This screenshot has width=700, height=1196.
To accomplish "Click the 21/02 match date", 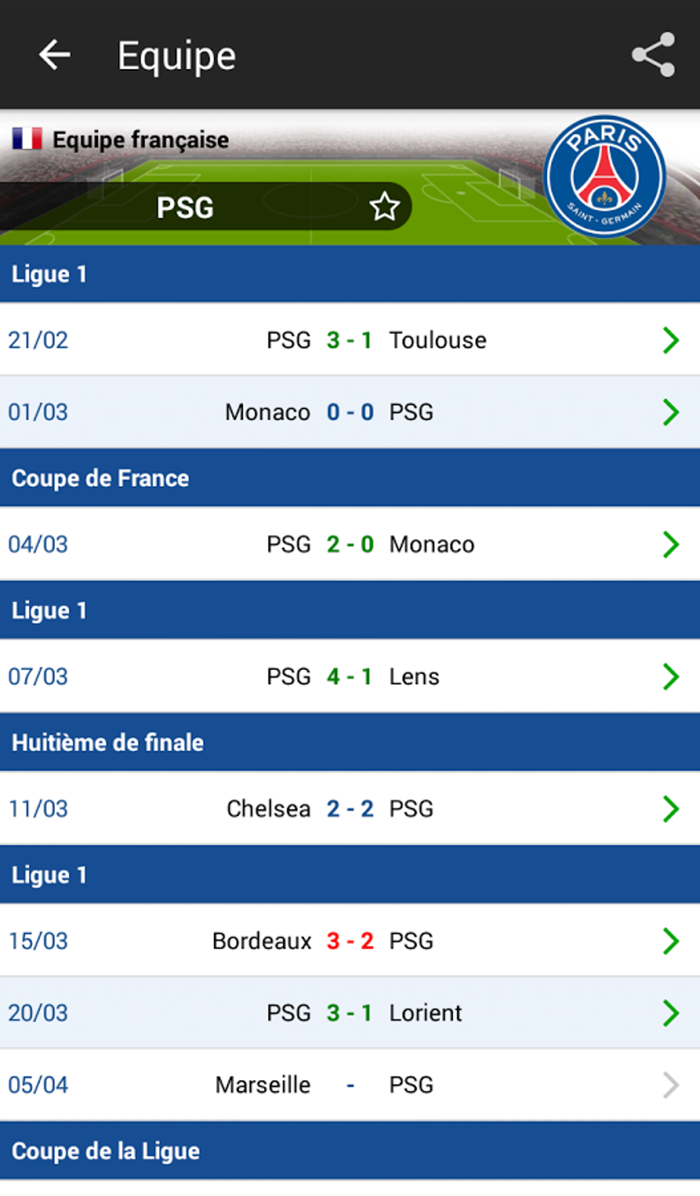I will (38, 340).
